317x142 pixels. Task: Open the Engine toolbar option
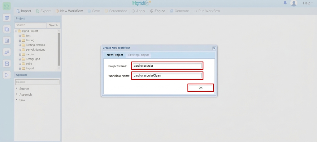click(x=158, y=11)
